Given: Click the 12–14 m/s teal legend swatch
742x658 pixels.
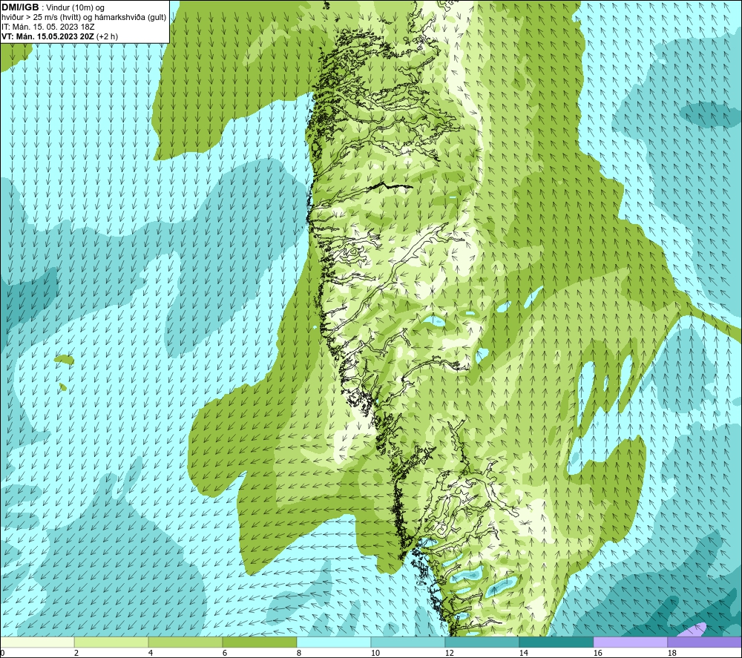Looking at the screenshot, I should click(x=482, y=642).
